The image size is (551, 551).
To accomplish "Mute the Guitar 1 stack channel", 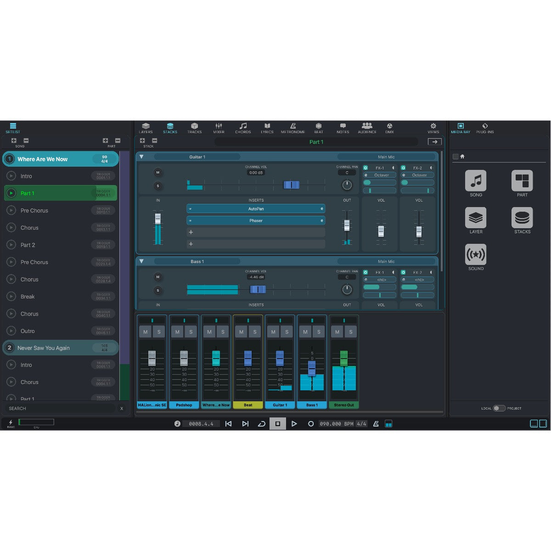I will click(x=158, y=173).
